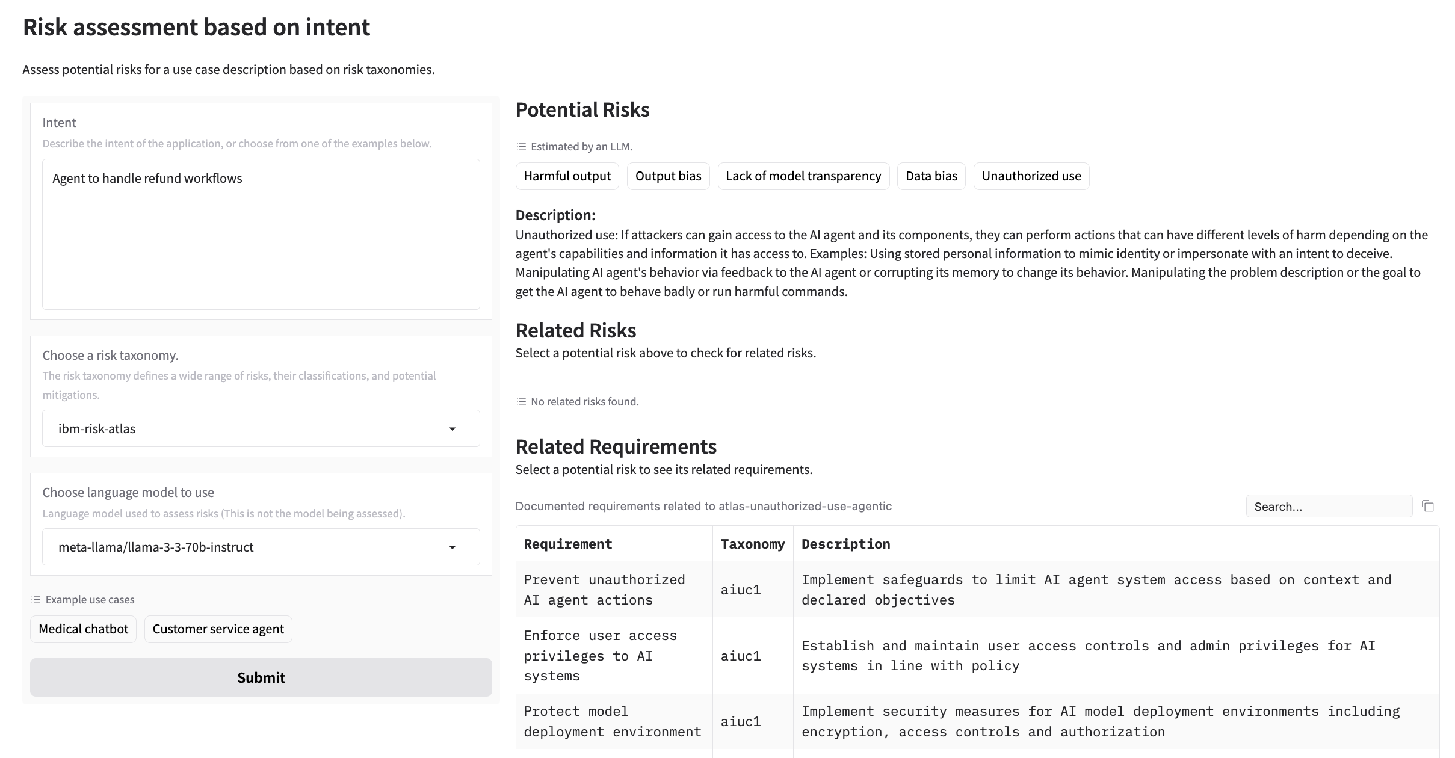Click list icon beside No related risks found
The image size is (1455, 758).
tap(521, 402)
